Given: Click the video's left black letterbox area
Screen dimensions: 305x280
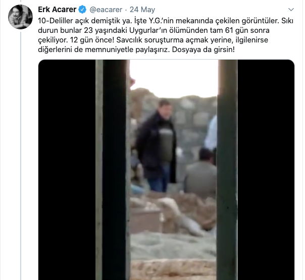Looking at the screenshot, I should 67,170.
